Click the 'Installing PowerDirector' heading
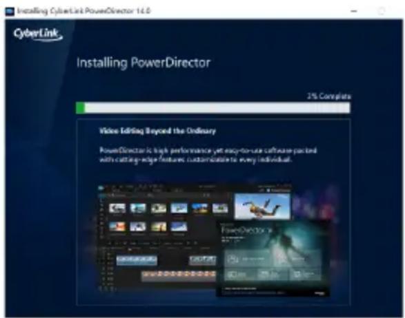The image size is (405, 318). pyautogui.click(x=144, y=63)
